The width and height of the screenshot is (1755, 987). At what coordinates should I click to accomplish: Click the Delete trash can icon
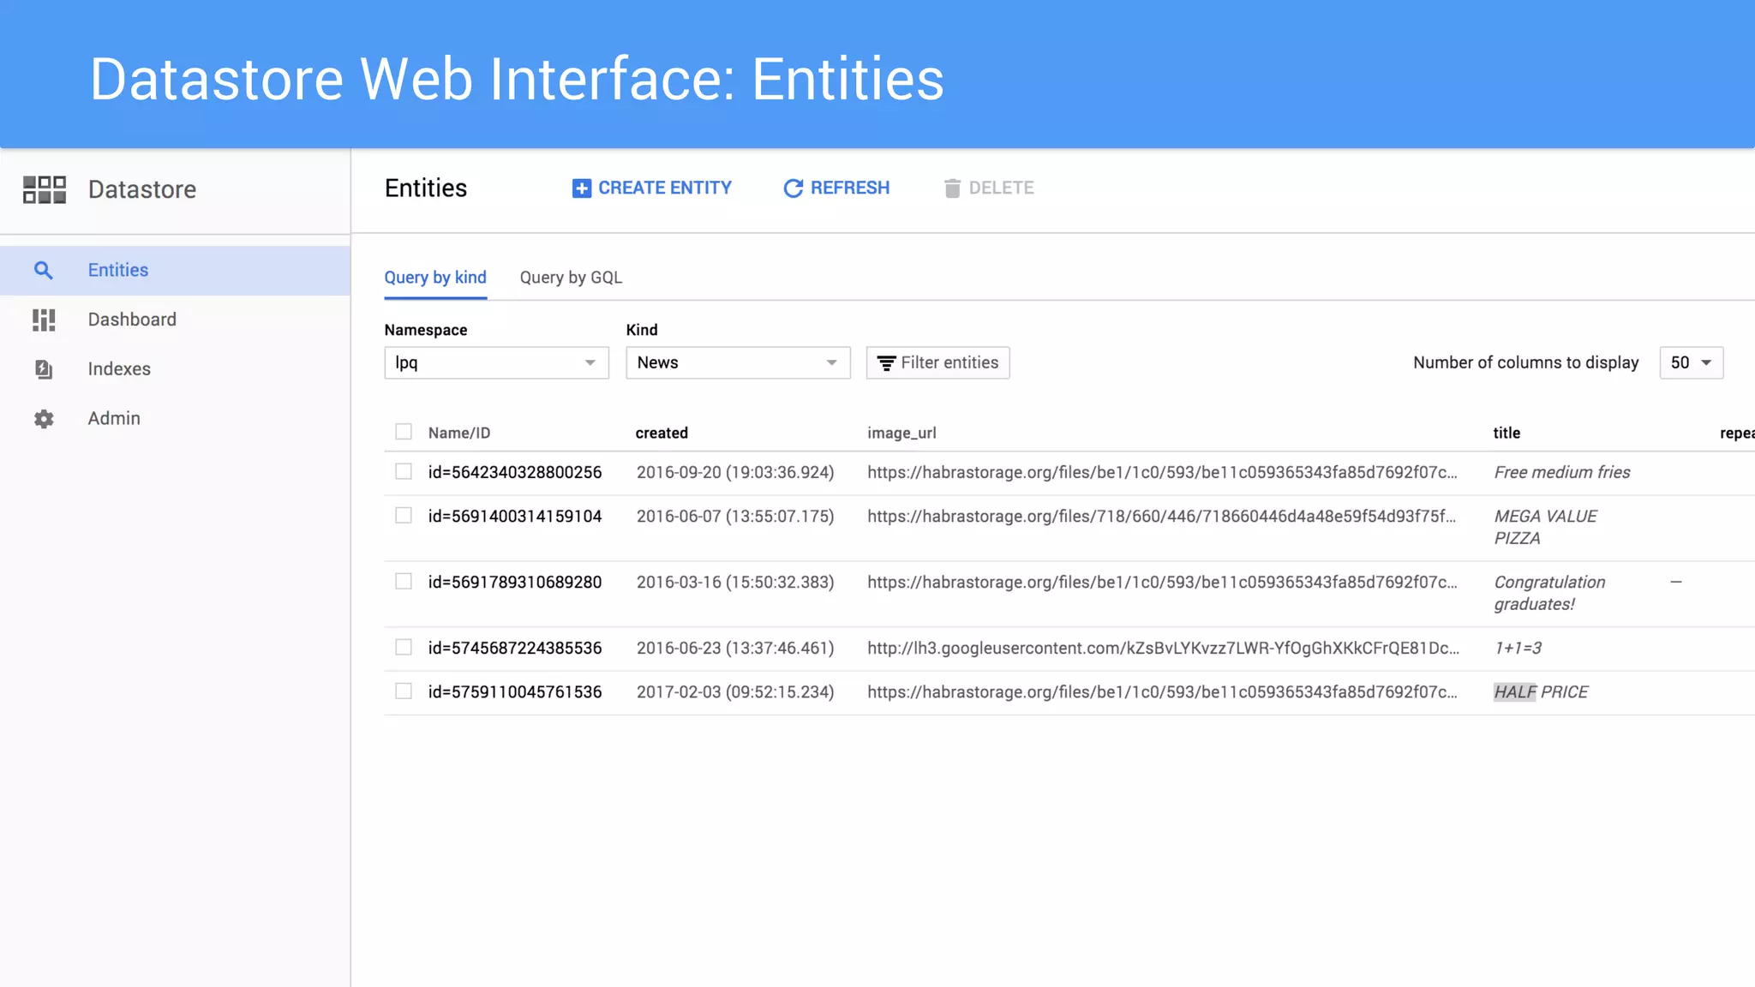[952, 188]
